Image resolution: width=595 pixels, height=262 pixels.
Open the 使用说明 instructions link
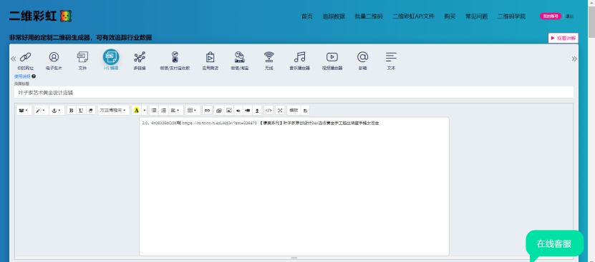click(x=22, y=76)
